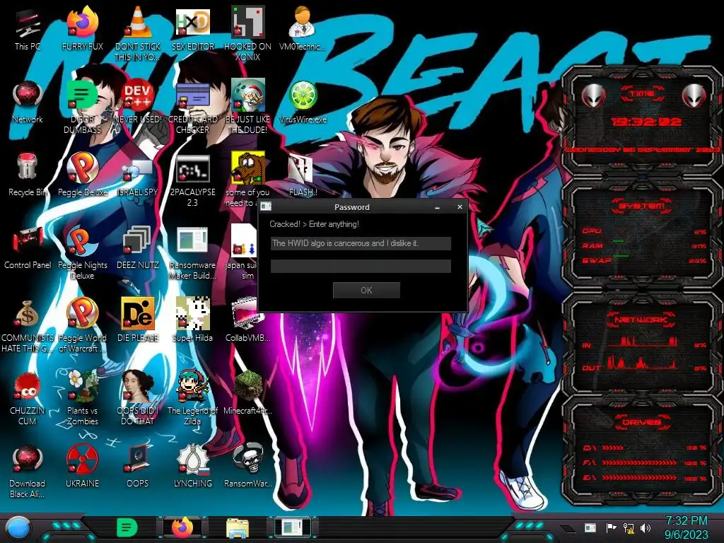
Task: Open File Explorer from the taskbar
Action: [x=238, y=527]
